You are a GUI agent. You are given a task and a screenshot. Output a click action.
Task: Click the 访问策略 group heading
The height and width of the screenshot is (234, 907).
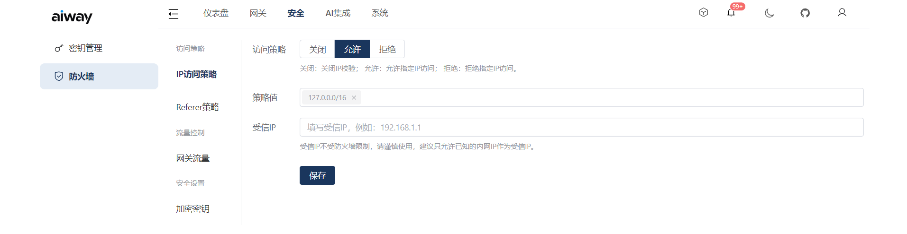[x=190, y=49]
